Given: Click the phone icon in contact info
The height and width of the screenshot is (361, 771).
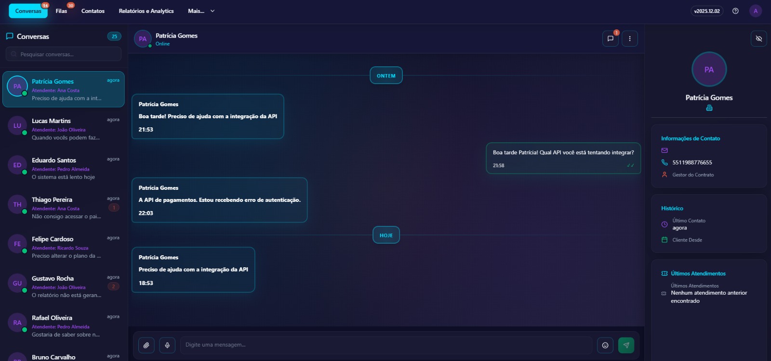Looking at the screenshot, I should (665, 162).
